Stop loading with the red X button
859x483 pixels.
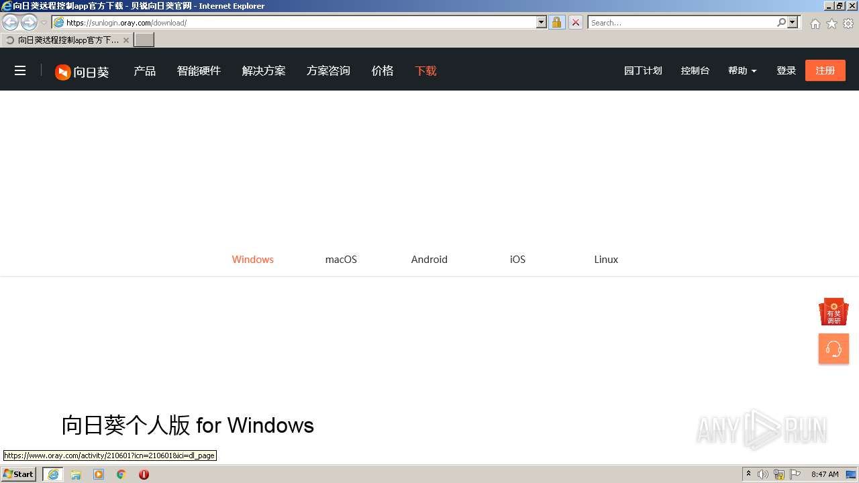576,22
